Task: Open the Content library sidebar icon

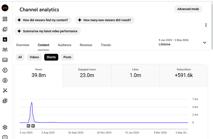Action: pyautogui.click(x=5, y=29)
